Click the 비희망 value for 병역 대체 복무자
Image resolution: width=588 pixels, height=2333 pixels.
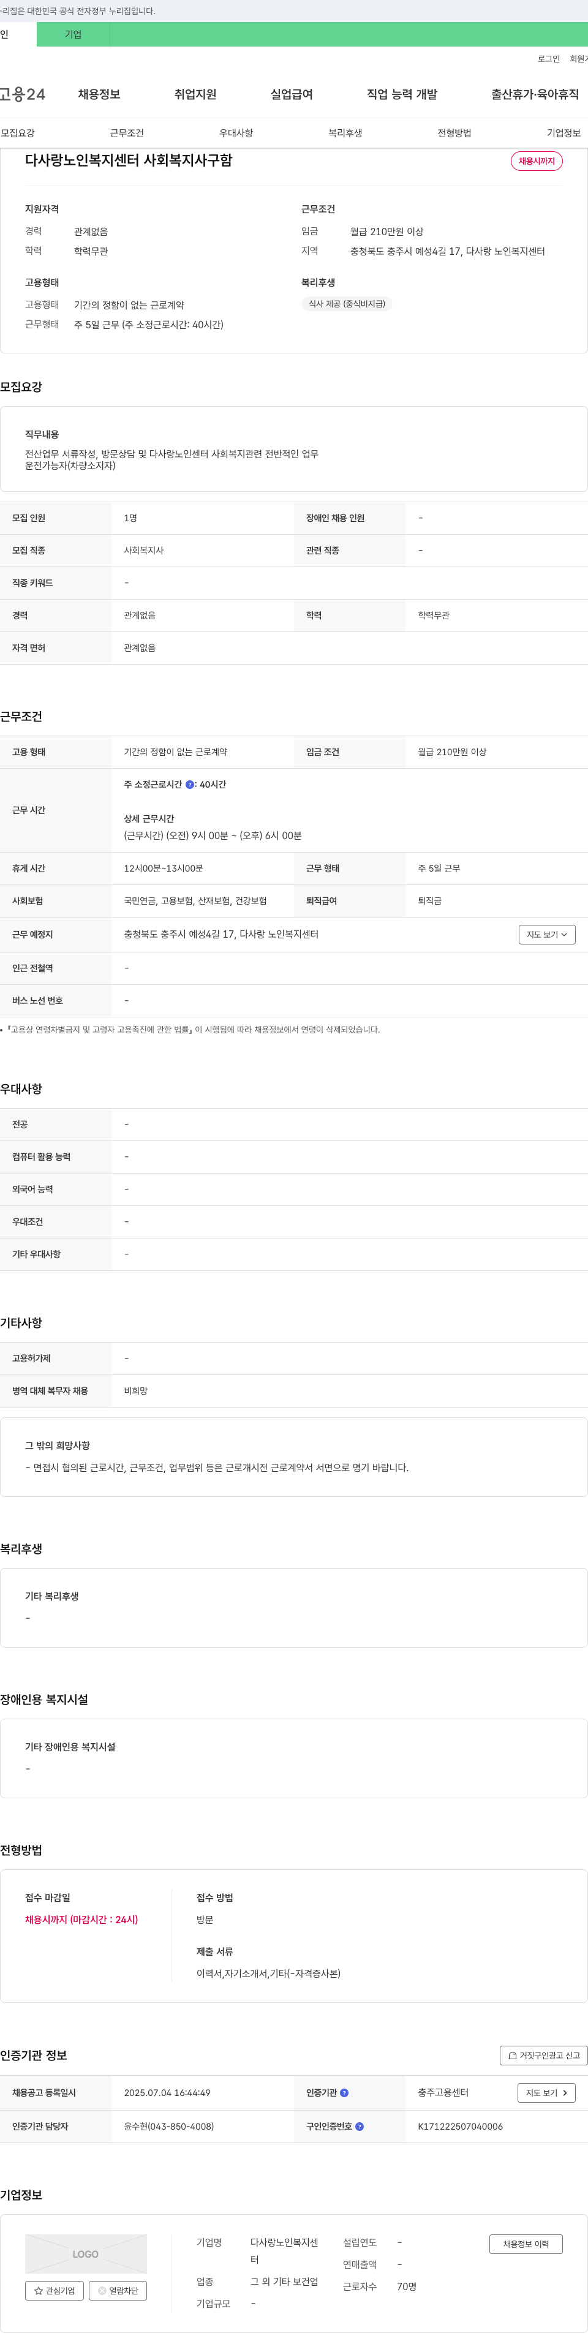click(x=136, y=1391)
